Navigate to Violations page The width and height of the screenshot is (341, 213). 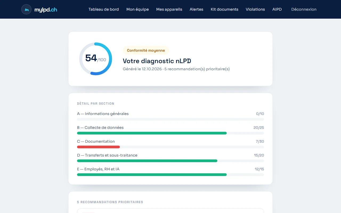tap(255, 9)
